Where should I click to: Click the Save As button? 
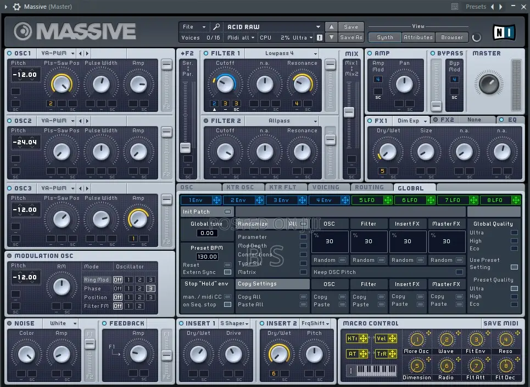[351, 37]
